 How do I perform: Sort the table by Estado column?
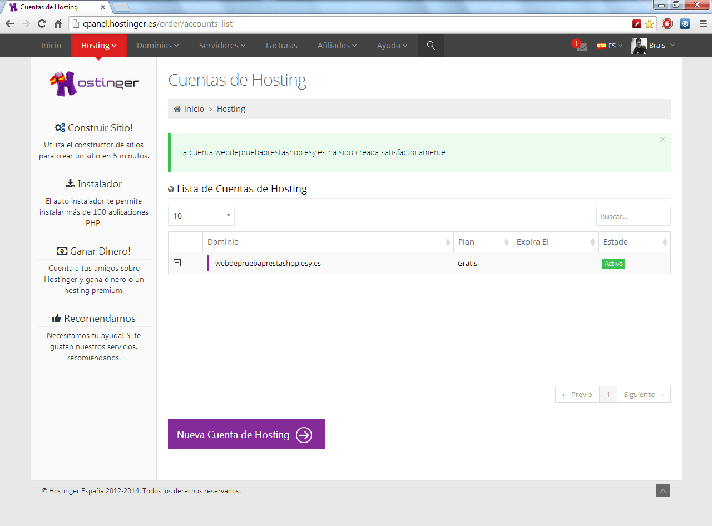[635, 242]
